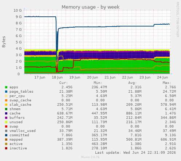Click the 'Last update' timestamp line
The height and width of the screenshot is (161, 181).
pyautogui.click(x=135, y=153)
